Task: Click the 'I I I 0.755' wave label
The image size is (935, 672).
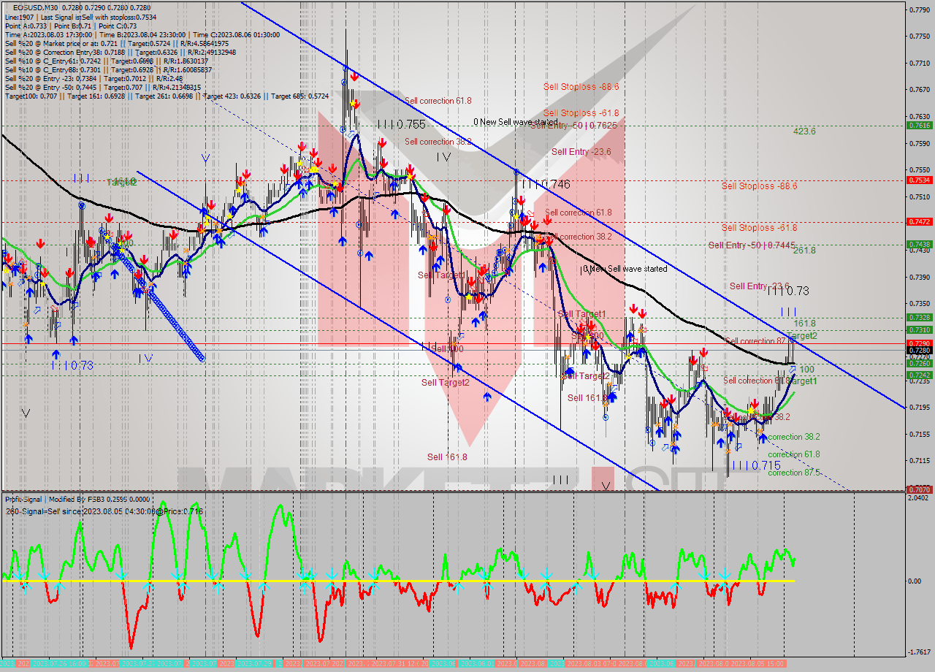Action: tap(402, 125)
